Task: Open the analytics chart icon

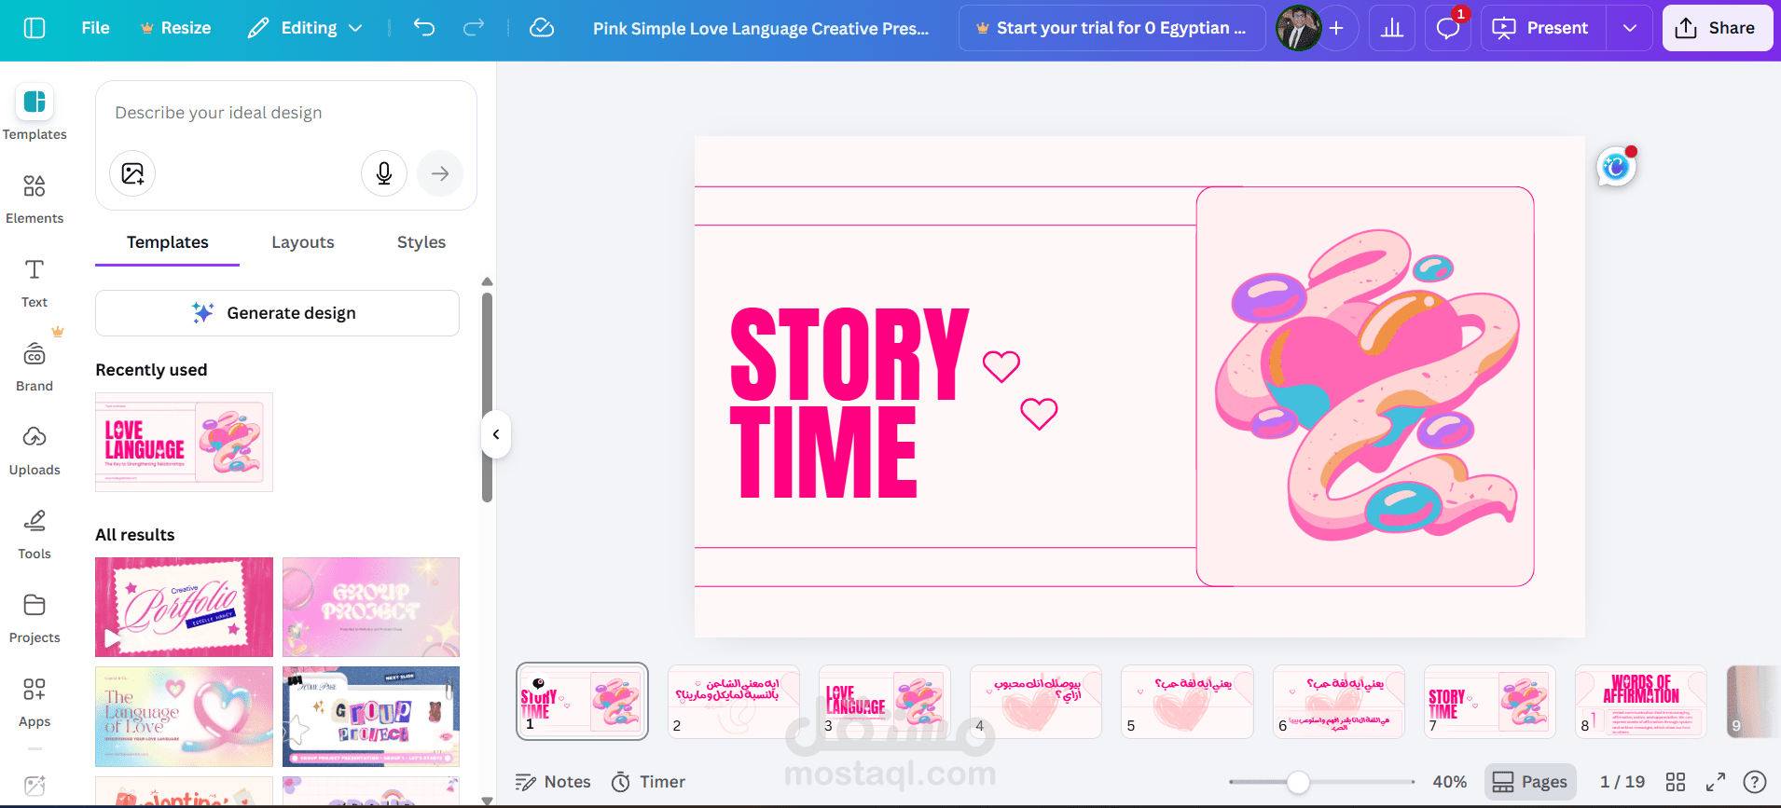Action: [x=1392, y=28]
